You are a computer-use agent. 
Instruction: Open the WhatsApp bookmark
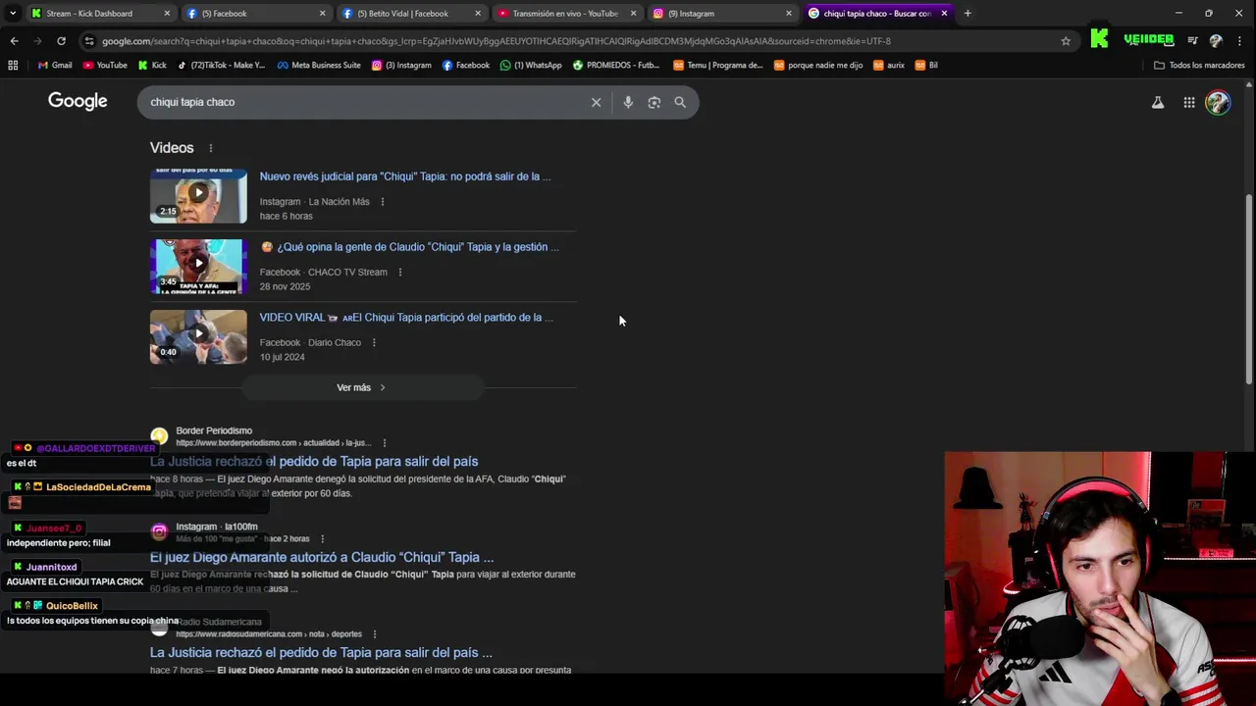pyautogui.click(x=531, y=65)
